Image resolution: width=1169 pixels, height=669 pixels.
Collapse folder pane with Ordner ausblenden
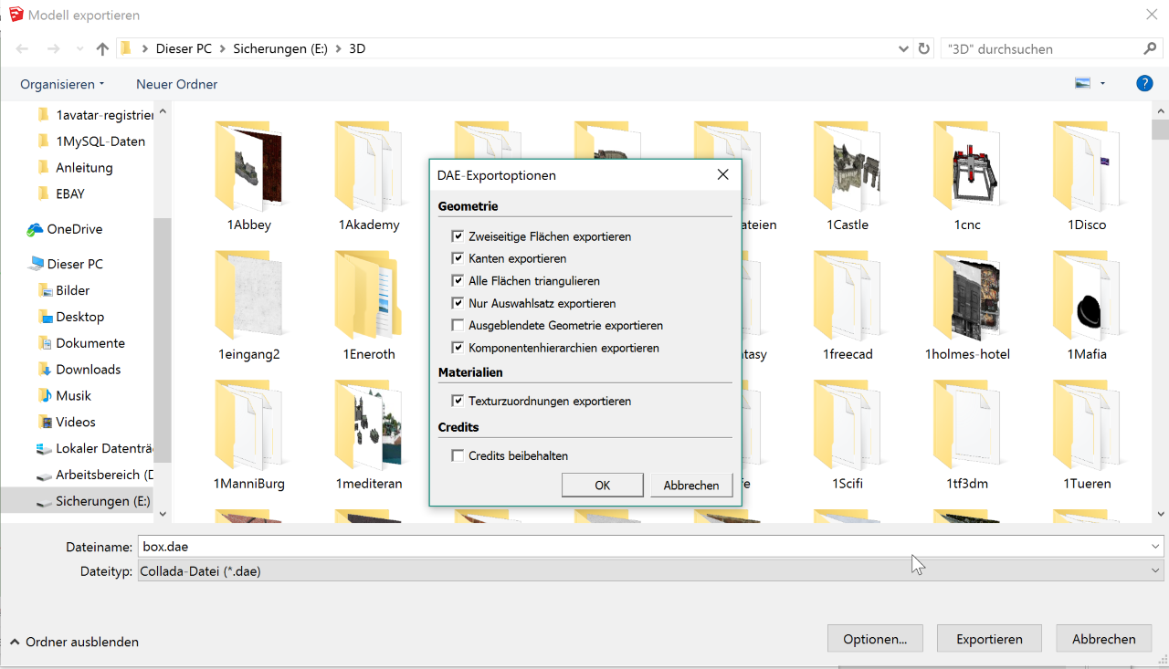pyautogui.click(x=74, y=642)
